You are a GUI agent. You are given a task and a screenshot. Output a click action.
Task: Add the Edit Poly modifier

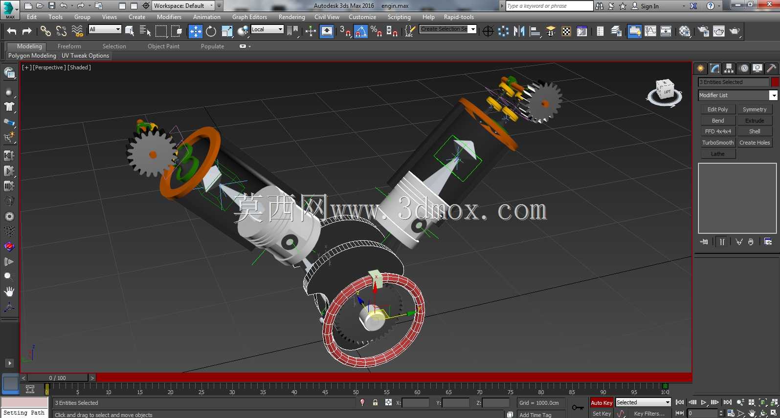click(x=718, y=109)
